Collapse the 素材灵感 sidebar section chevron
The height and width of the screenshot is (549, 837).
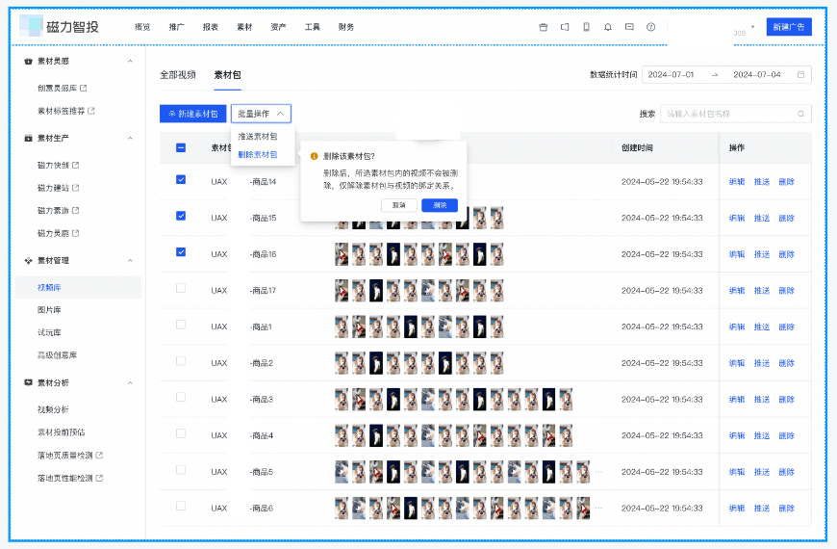pyautogui.click(x=130, y=62)
